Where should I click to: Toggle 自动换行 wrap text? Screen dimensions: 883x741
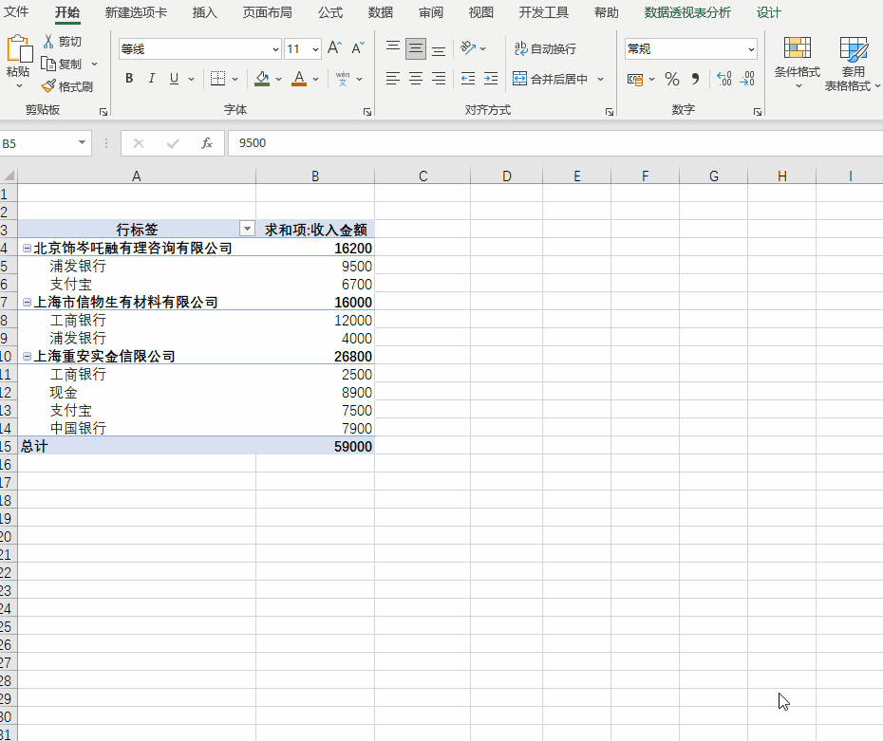545,49
